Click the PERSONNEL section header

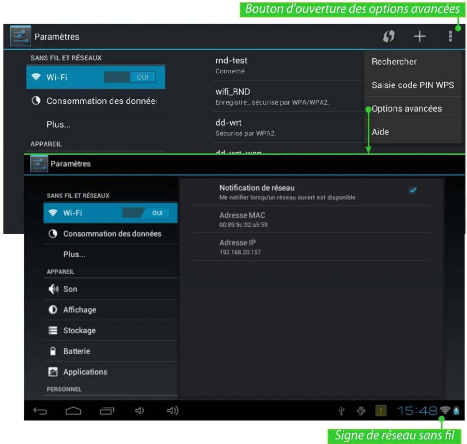pos(64,389)
